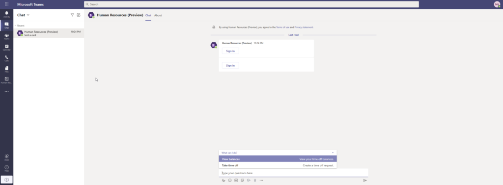Start a new chat with compose icon

(x=79, y=15)
